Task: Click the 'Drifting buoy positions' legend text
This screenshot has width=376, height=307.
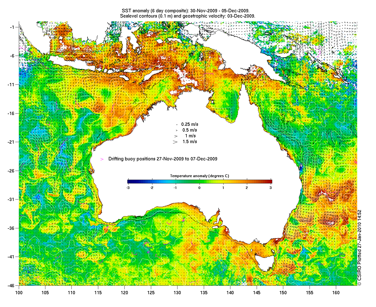Action: (x=163, y=159)
